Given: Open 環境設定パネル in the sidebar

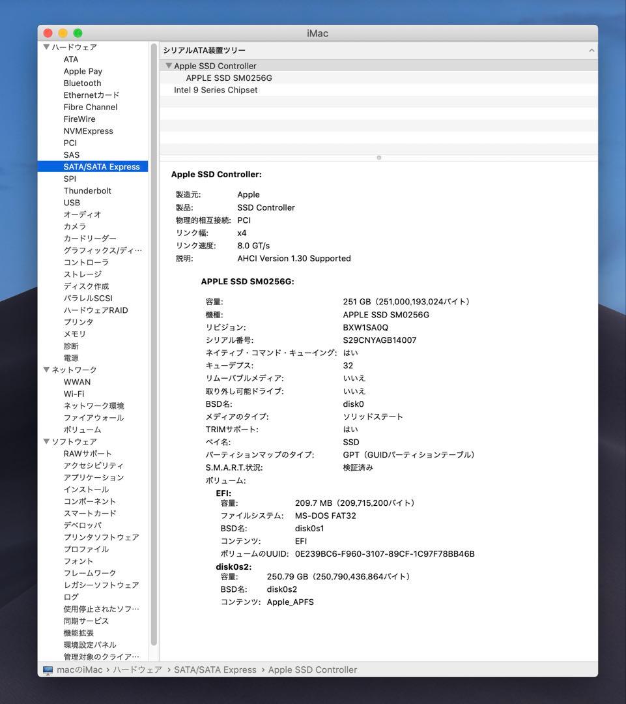Looking at the screenshot, I should tap(90, 645).
